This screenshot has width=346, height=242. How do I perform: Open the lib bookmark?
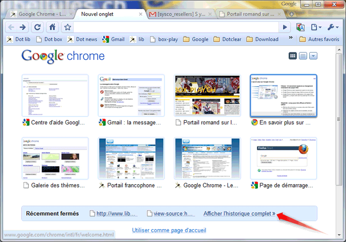click(137, 40)
